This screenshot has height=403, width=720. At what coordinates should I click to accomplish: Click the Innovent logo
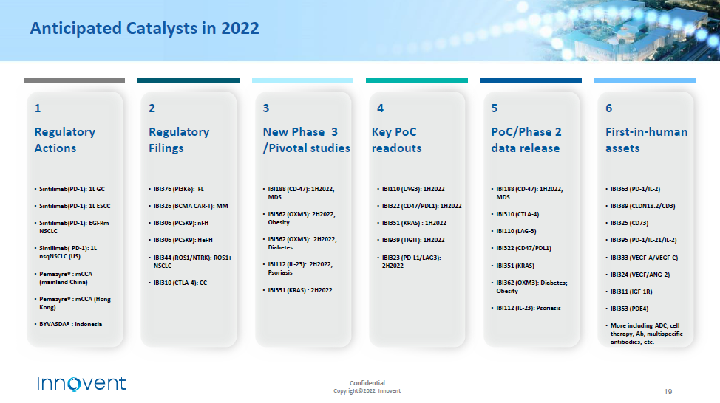(x=81, y=383)
